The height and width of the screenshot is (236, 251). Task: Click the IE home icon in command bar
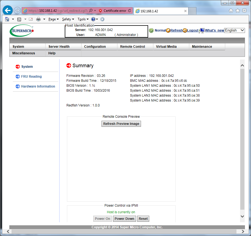pyautogui.click(x=7, y=19)
